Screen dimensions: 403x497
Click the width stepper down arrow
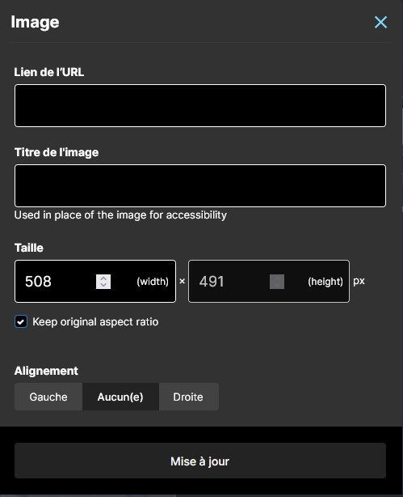(x=103, y=285)
